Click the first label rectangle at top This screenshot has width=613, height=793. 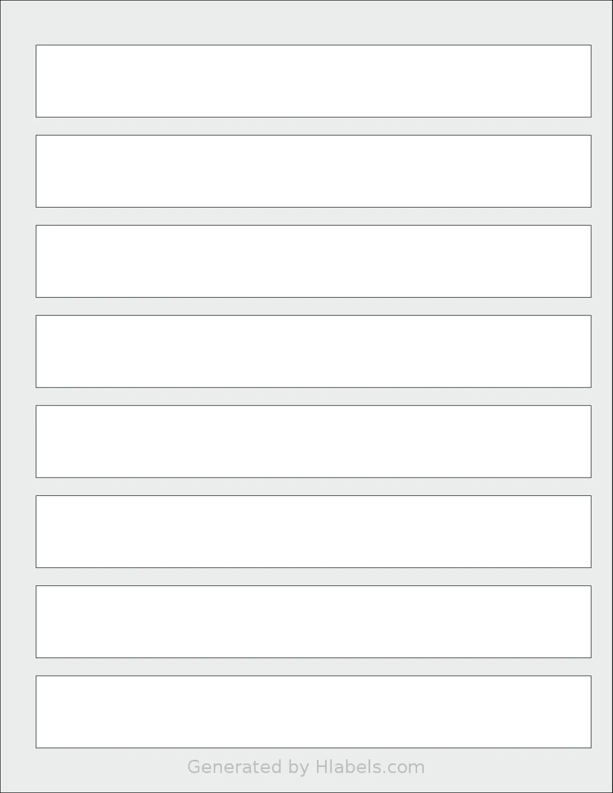(313, 81)
